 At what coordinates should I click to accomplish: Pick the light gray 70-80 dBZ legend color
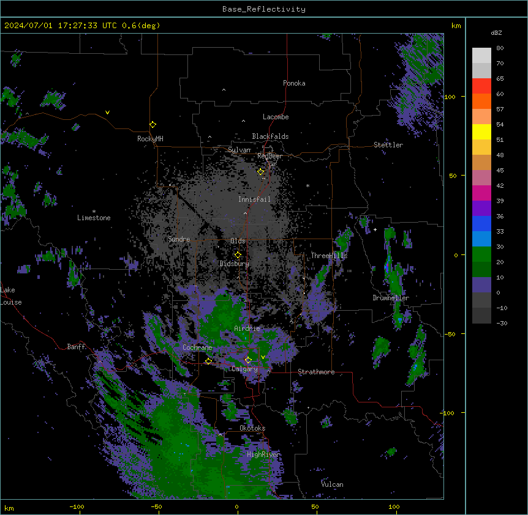tap(481, 56)
